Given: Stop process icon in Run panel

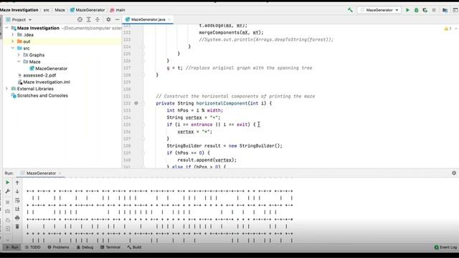Looking at the screenshot, I should point(8,202).
